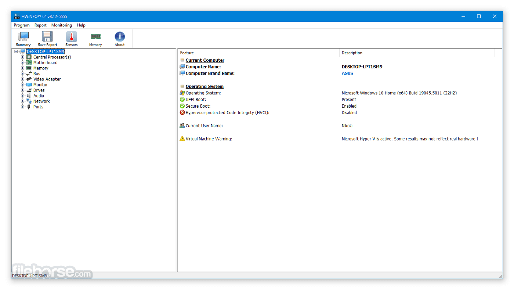
Task: Click the Ports plug tree icon
Action: (29, 107)
